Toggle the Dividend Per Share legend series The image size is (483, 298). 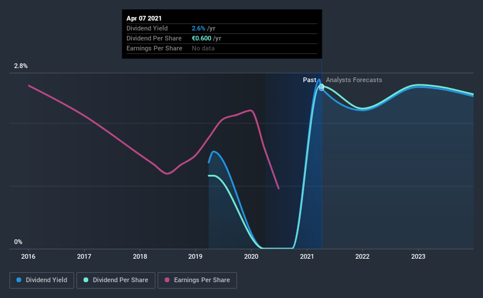[116, 280]
